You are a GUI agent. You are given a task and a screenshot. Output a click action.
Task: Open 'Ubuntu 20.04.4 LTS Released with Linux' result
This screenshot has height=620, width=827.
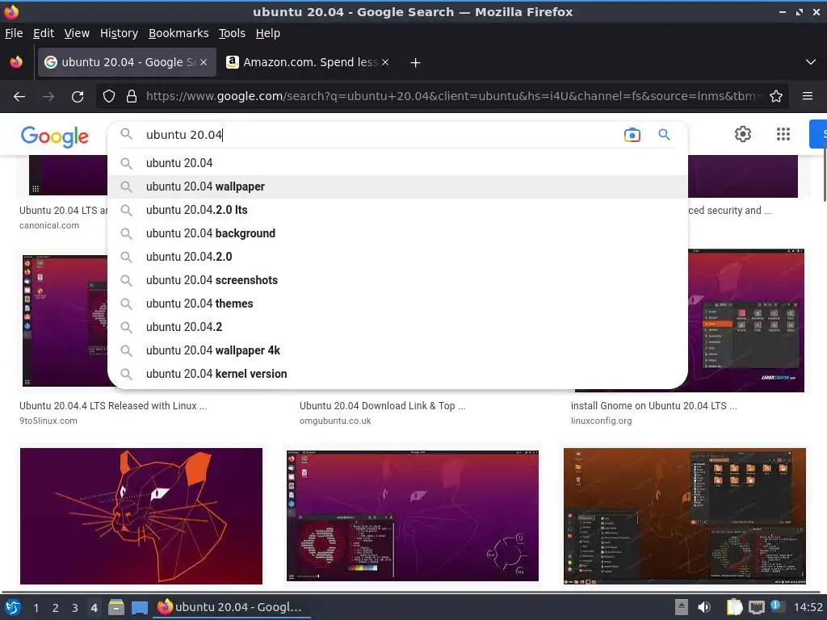(113, 406)
